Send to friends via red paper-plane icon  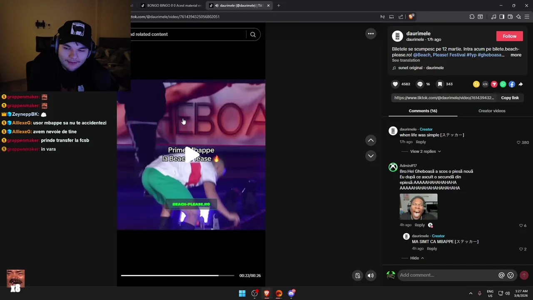coord(494,84)
